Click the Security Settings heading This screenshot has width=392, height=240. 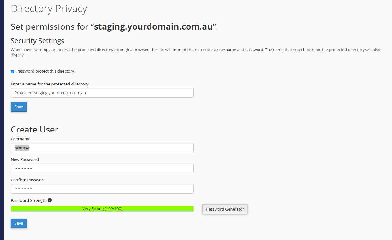pyautogui.click(x=38, y=41)
